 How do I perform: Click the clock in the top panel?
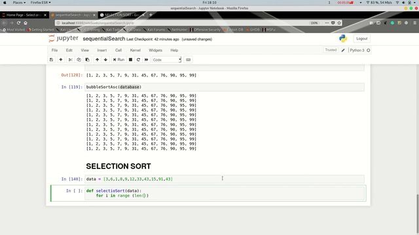(x=209, y=3)
